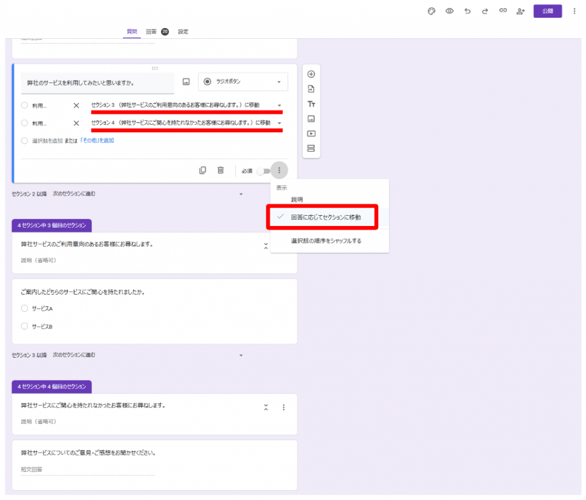Click the redo arrow icon
586x500 pixels.
click(485, 11)
